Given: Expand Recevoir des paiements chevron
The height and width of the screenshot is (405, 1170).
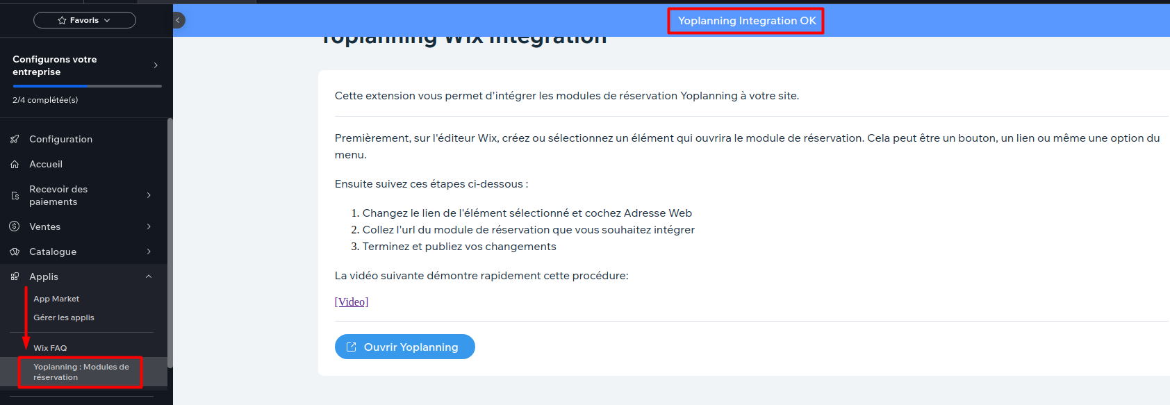Looking at the screenshot, I should tap(149, 196).
